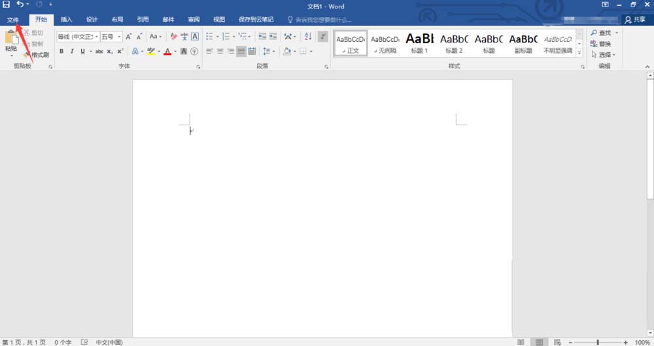The width and height of the screenshot is (654, 346).
Task: Toggle Bold formatting
Action: (x=61, y=51)
